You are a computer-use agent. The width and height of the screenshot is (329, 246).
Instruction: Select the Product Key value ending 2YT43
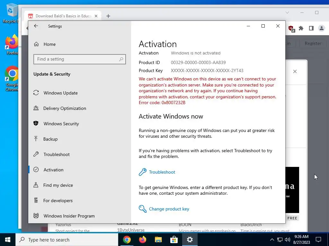tap(207, 71)
